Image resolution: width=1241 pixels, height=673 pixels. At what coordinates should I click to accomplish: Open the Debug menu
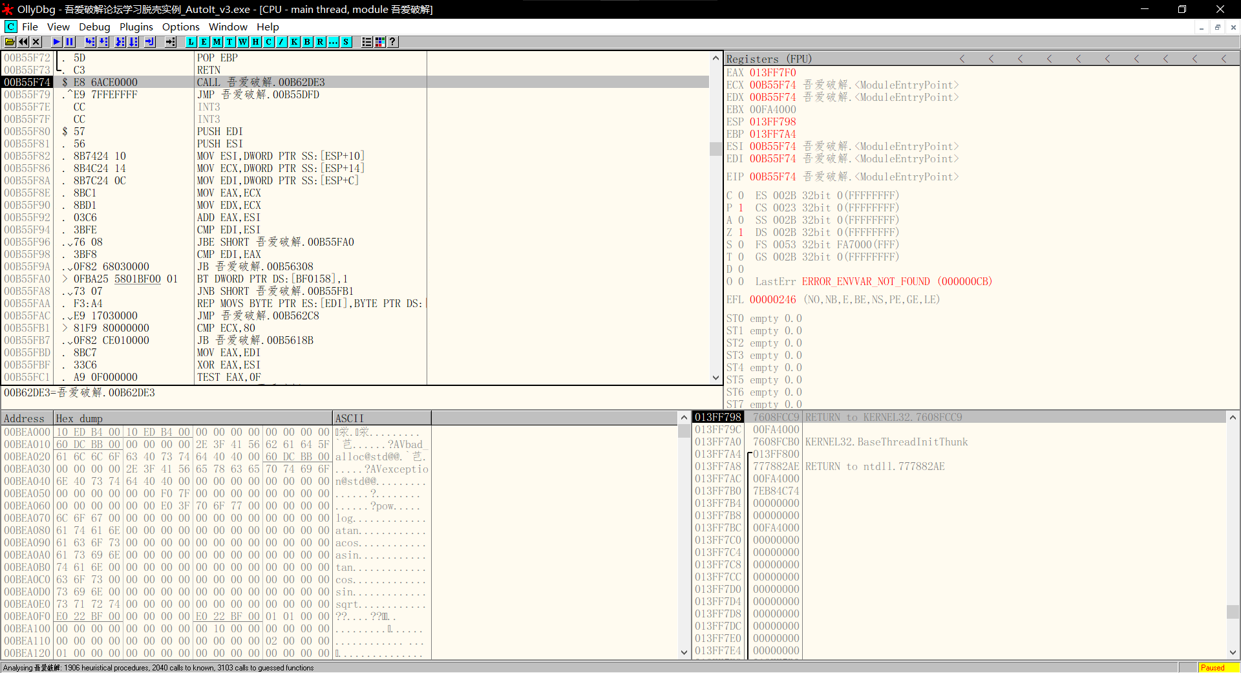click(94, 27)
